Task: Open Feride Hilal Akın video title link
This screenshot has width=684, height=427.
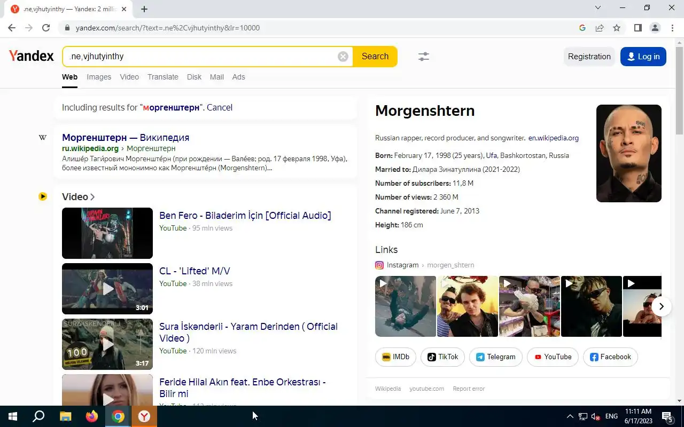Action: coord(242,388)
